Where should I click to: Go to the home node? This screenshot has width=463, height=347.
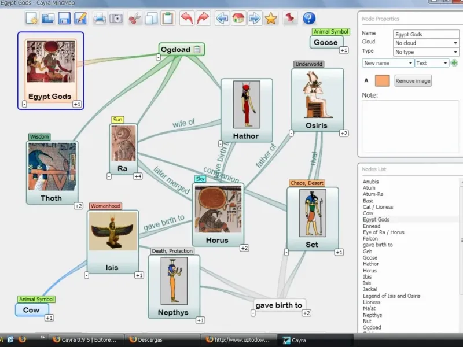coord(238,19)
